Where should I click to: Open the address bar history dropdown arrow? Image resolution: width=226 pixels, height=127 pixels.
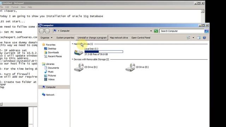pyautogui.click(x=151, y=31)
